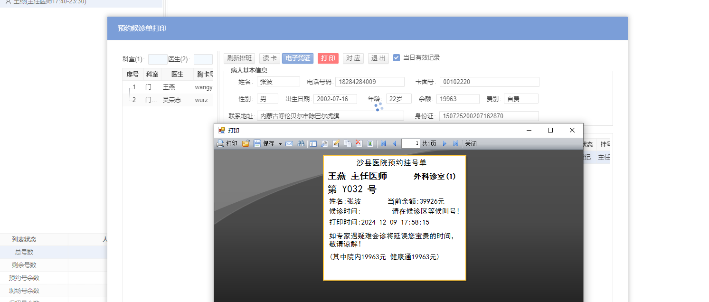Click 预约号余数 row in status list
The image size is (709, 302).
tap(54, 278)
